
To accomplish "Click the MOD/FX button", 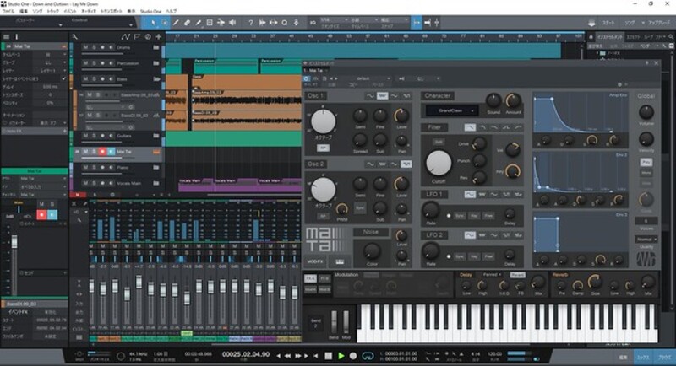I will click(x=315, y=261).
